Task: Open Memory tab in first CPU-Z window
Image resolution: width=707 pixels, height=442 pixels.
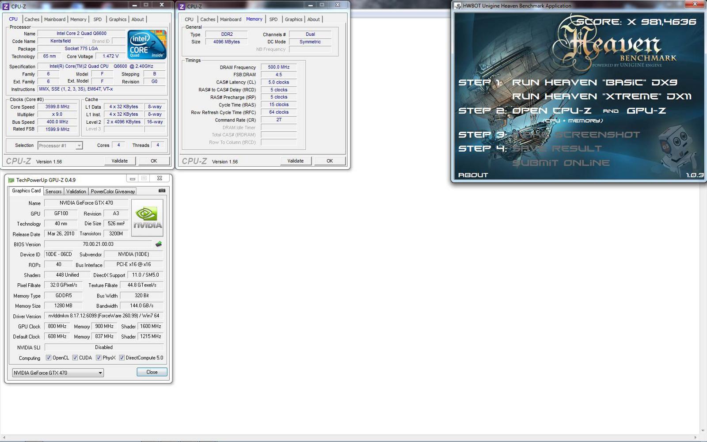Action: click(x=78, y=19)
